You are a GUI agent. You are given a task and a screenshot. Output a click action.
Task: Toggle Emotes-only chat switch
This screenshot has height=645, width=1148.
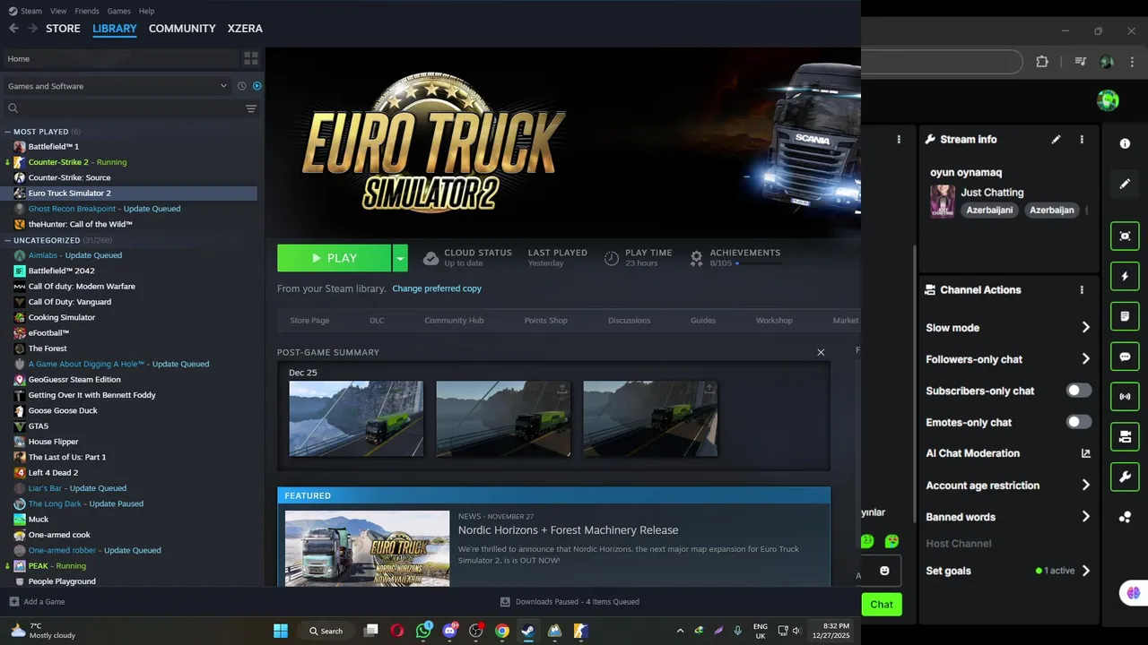[1079, 422]
